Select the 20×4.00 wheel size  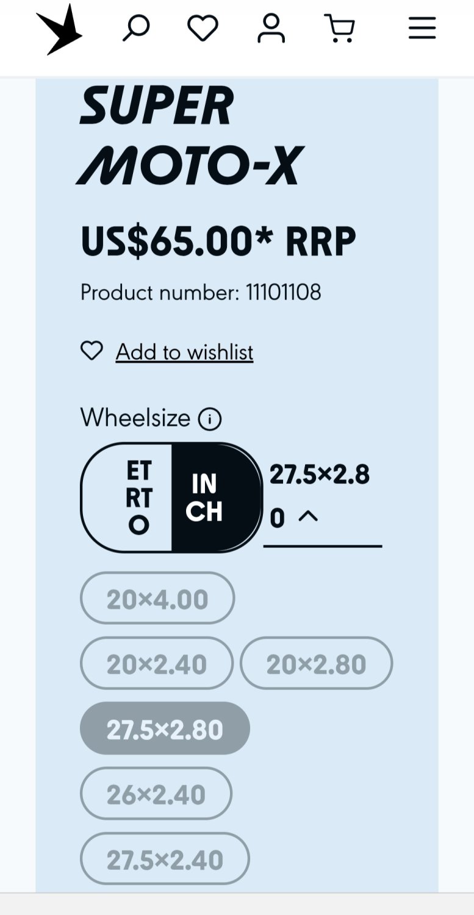(157, 598)
